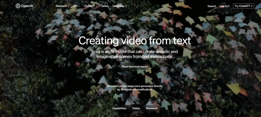This screenshot has height=117, width=261.
Task: Jump to the Capabilities section
Action: tap(119, 108)
